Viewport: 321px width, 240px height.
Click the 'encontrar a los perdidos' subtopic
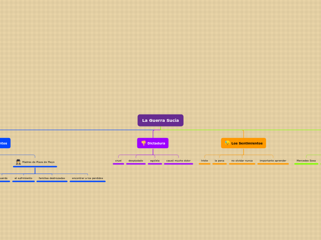(x=88, y=179)
